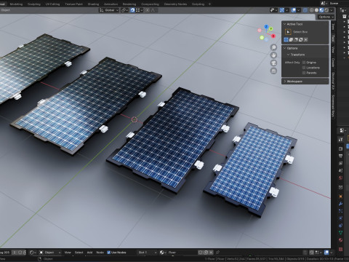Toggle X-ray mode icon
This screenshot has width=349, height=262.
pyautogui.click(x=305, y=10)
